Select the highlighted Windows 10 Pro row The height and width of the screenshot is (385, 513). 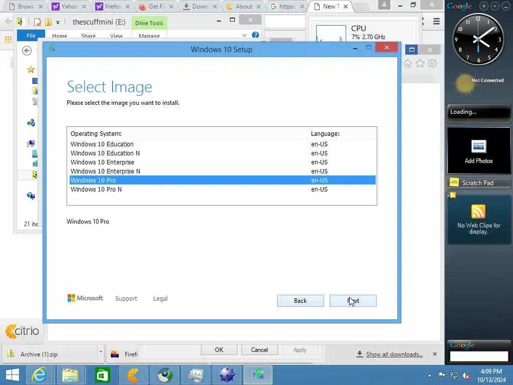coord(222,180)
